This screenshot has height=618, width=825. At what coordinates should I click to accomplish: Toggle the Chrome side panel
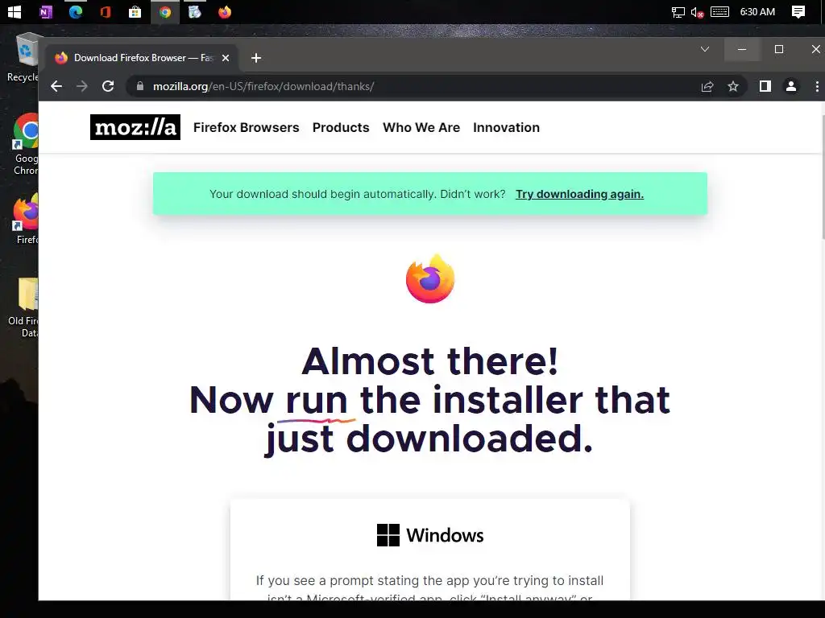(x=765, y=86)
